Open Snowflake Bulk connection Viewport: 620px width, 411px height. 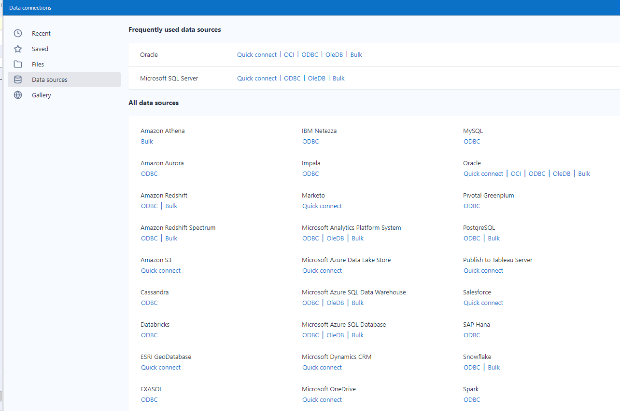493,367
